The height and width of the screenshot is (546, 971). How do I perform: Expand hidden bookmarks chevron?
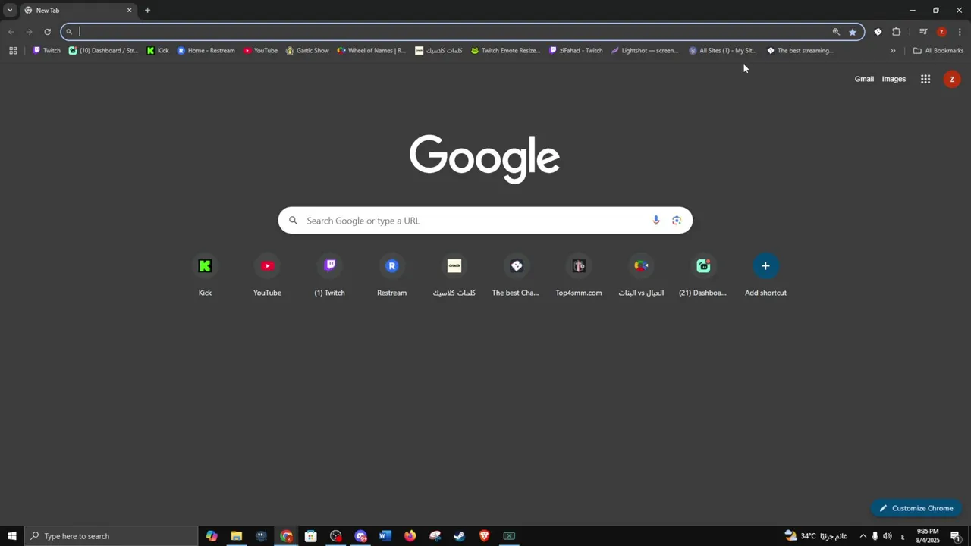click(893, 51)
